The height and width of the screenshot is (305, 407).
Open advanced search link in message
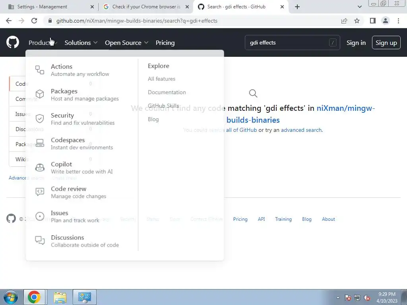[x=301, y=130]
